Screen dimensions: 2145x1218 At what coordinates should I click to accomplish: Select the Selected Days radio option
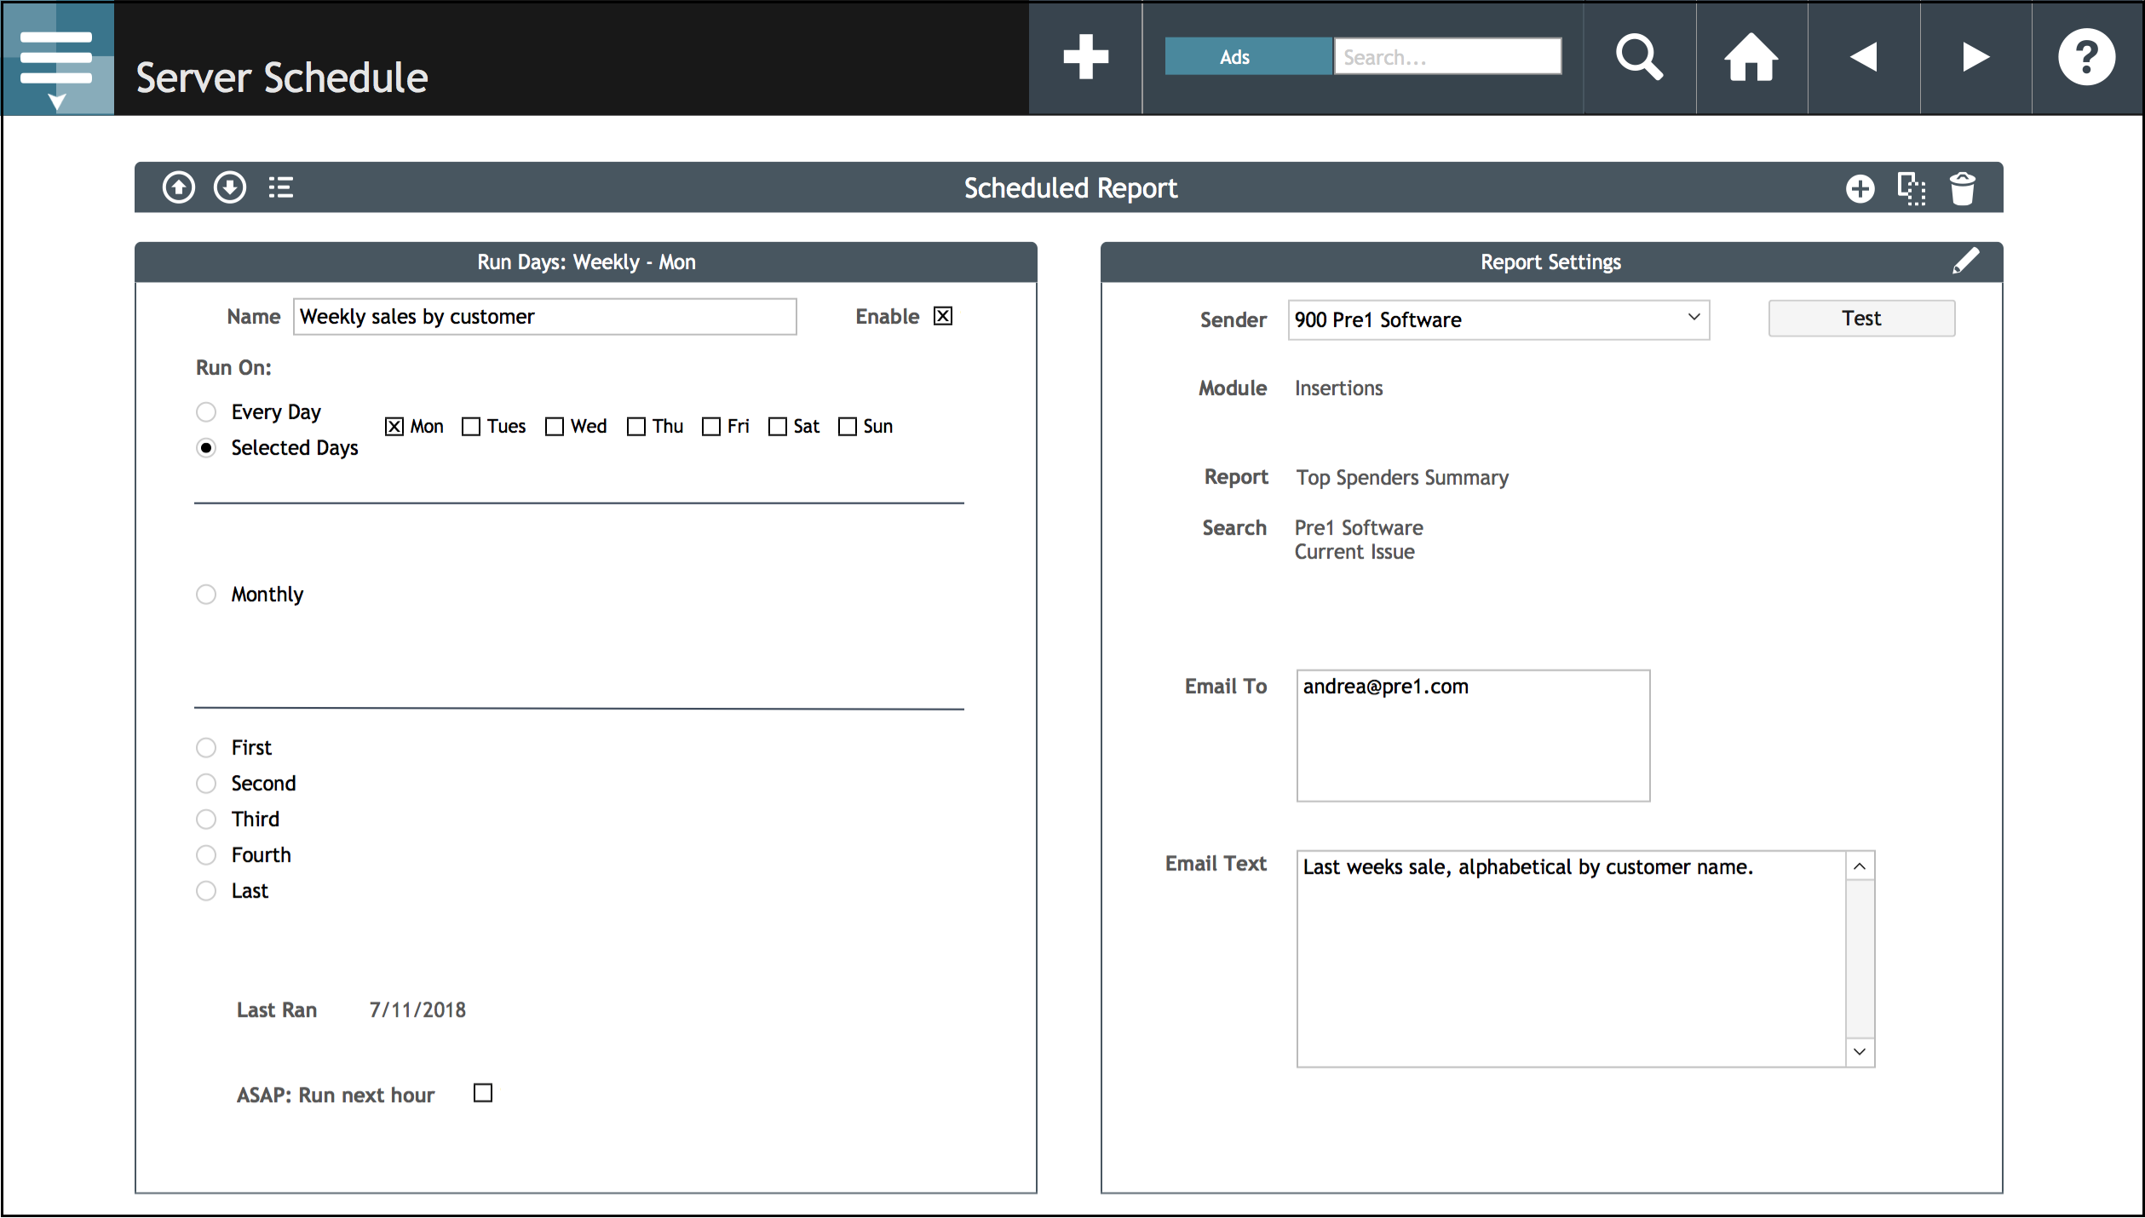pyautogui.click(x=206, y=448)
